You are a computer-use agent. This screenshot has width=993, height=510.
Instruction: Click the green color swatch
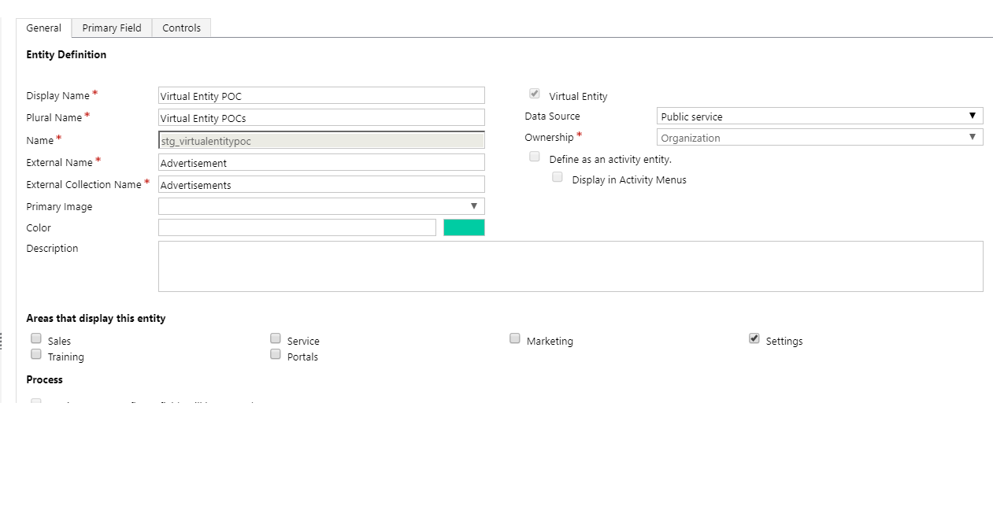pyautogui.click(x=464, y=227)
